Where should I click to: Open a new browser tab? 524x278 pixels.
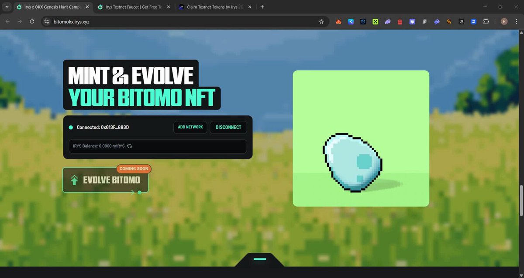click(x=262, y=7)
